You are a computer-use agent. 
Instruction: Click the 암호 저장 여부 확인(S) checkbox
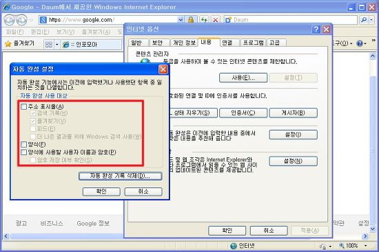point(33,160)
